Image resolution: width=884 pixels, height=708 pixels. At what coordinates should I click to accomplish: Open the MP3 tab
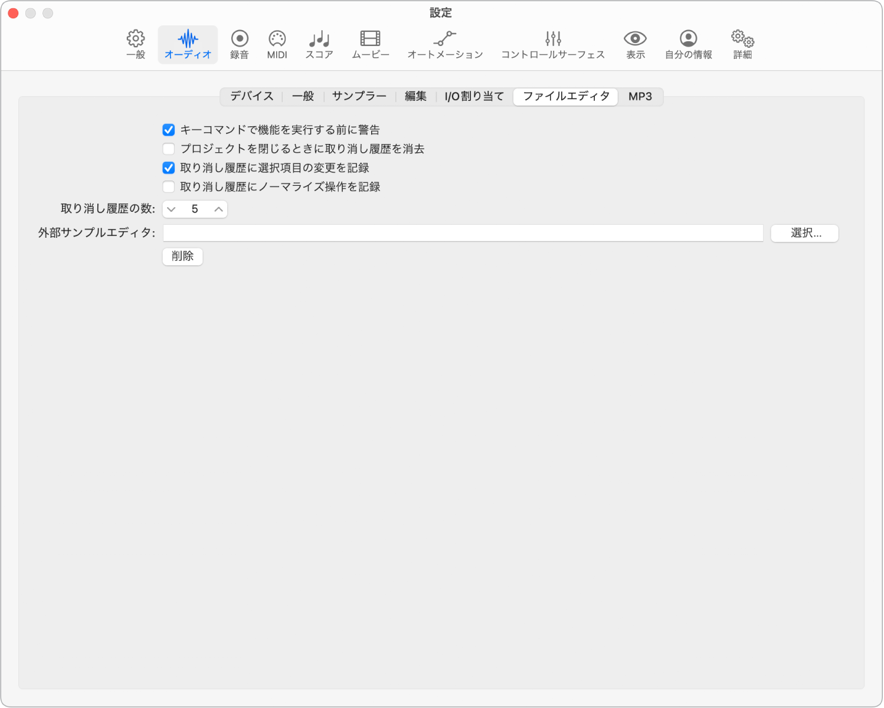(640, 96)
